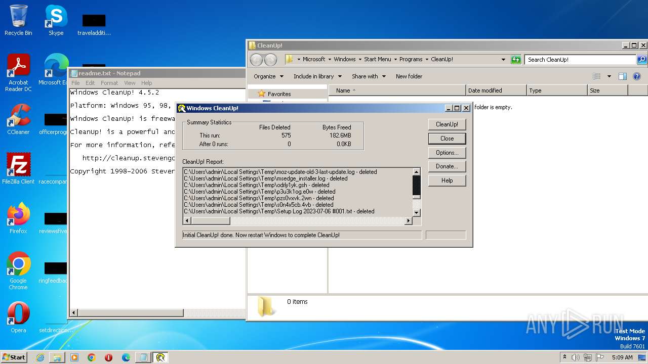
Task: Click the Close button in Windows CleanUp!
Action: 447,139
